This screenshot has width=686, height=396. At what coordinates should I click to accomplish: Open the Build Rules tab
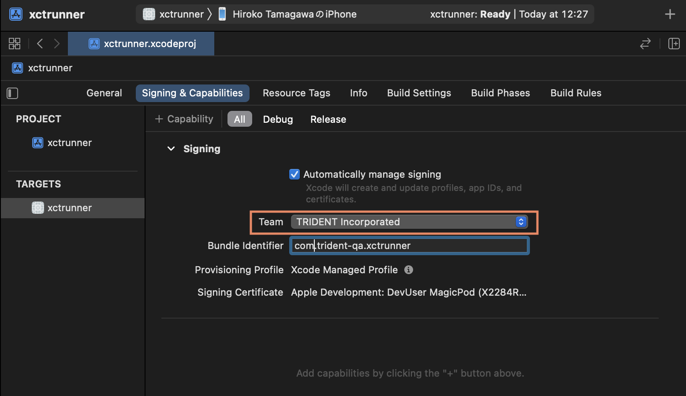pos(576,93)
